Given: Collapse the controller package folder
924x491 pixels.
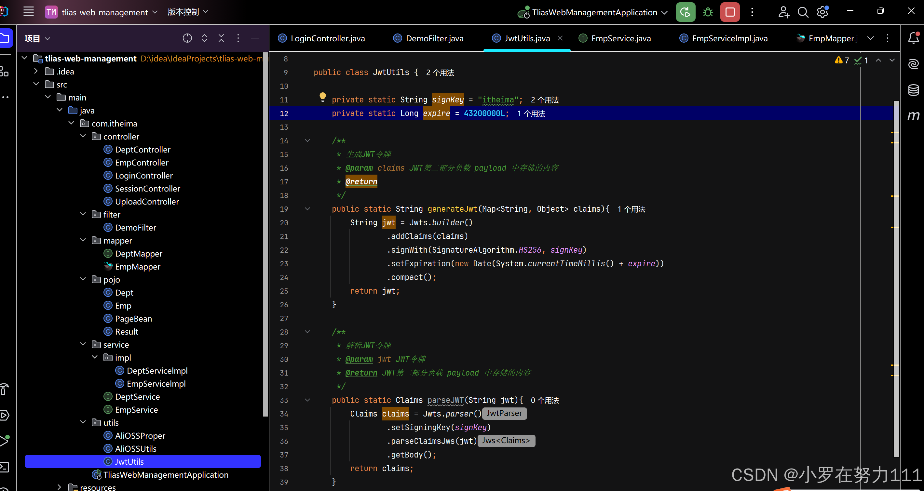Looking at the screenshot, I should coord(83,136).
